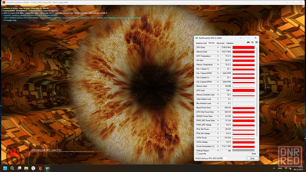Launch Yandex Browser from the taskbar
Screen dimensions: 306x172
tap(33, 168)
